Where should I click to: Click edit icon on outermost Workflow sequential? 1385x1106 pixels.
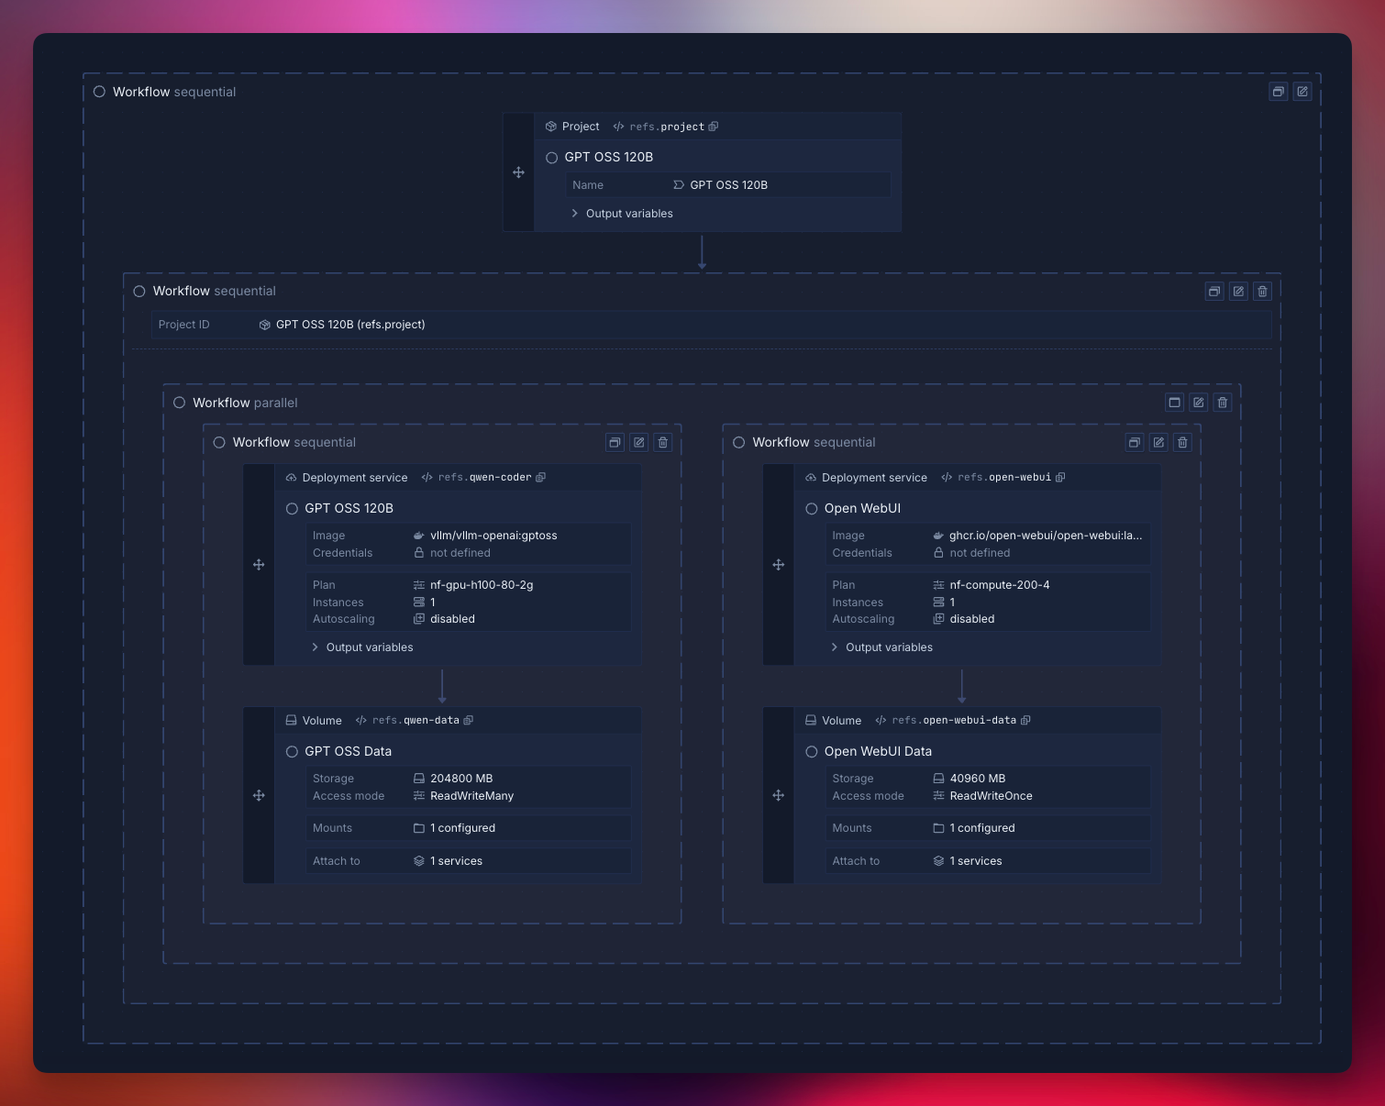1302,92
